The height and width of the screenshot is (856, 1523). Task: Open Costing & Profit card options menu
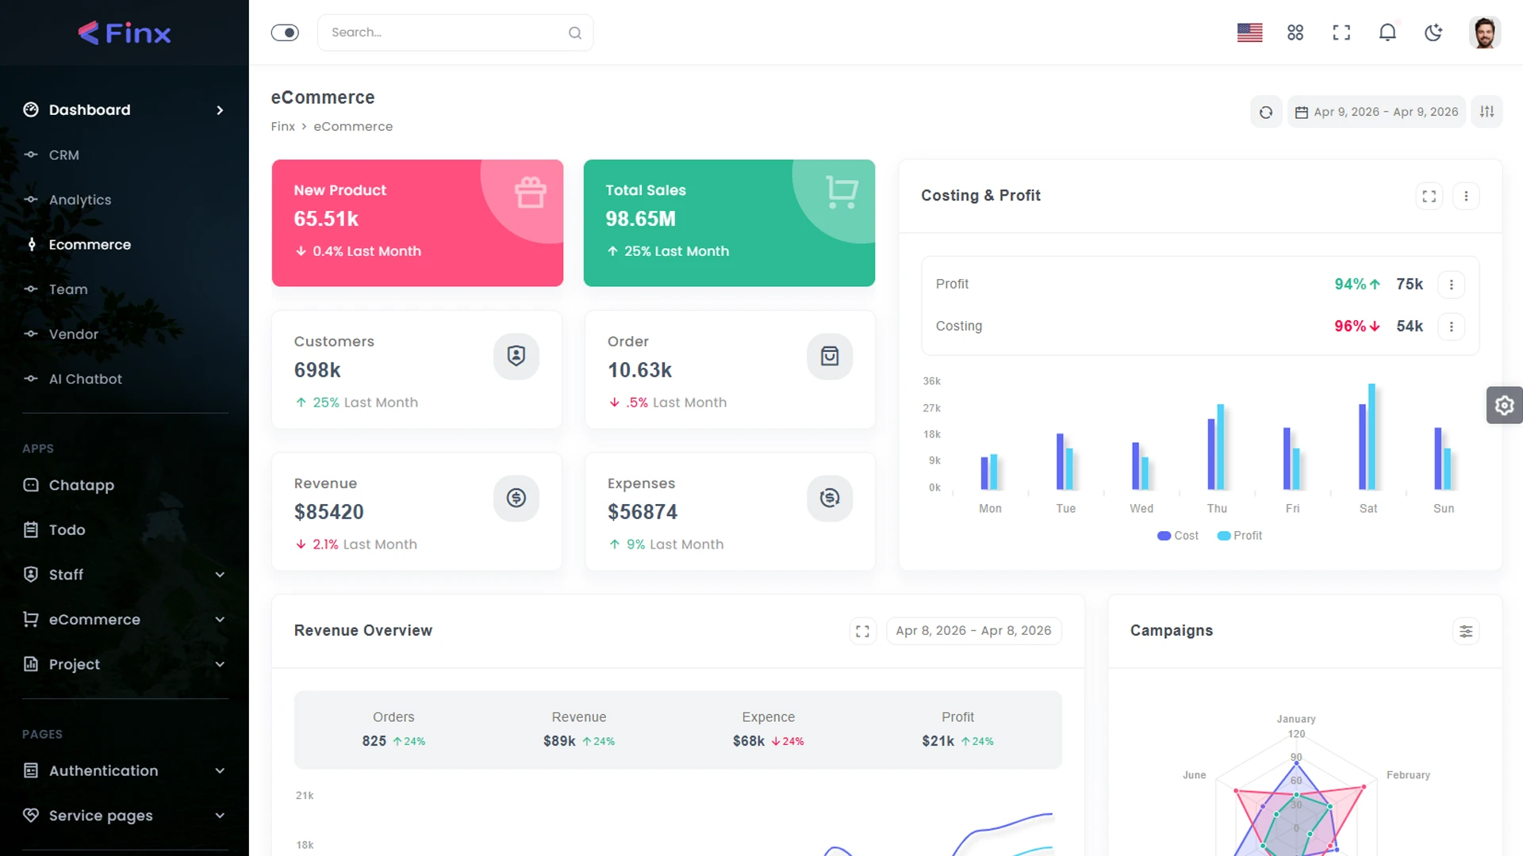click(x=1466, y=196)
